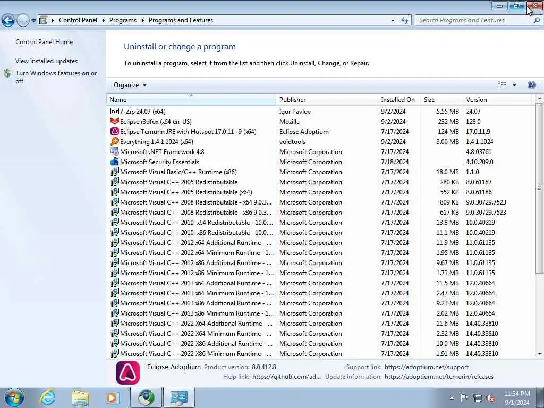Click the Programs and Features breadcrumb
544x408 pixels.
pyautogui.click(x=181, y=20)
